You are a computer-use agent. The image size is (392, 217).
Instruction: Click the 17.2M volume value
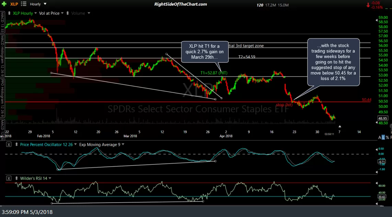point(270,5)
